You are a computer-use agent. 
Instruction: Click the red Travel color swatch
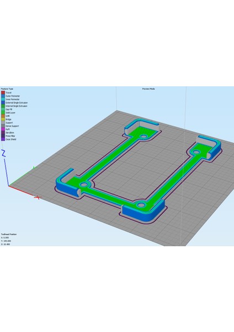(3, 93)
